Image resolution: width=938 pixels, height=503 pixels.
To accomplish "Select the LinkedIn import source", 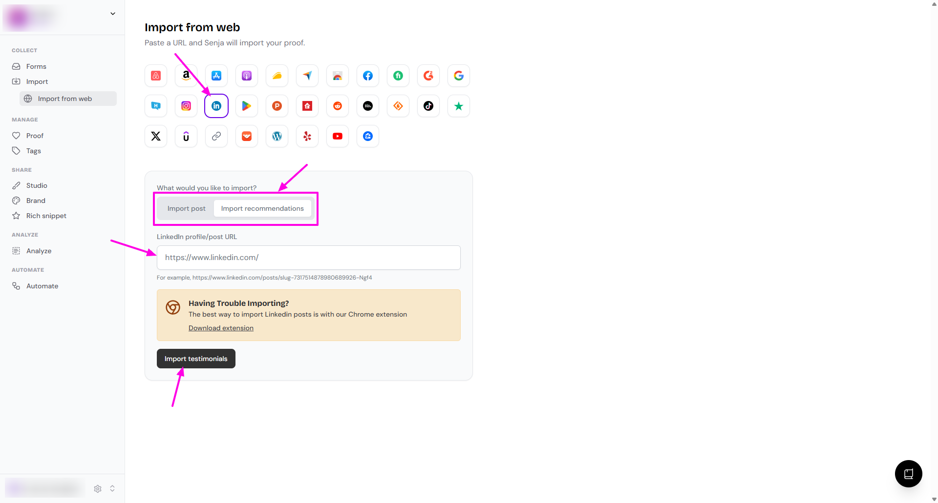I will click(216, 106).
